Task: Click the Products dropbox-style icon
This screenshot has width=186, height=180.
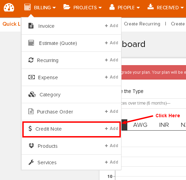Action: 31,146
